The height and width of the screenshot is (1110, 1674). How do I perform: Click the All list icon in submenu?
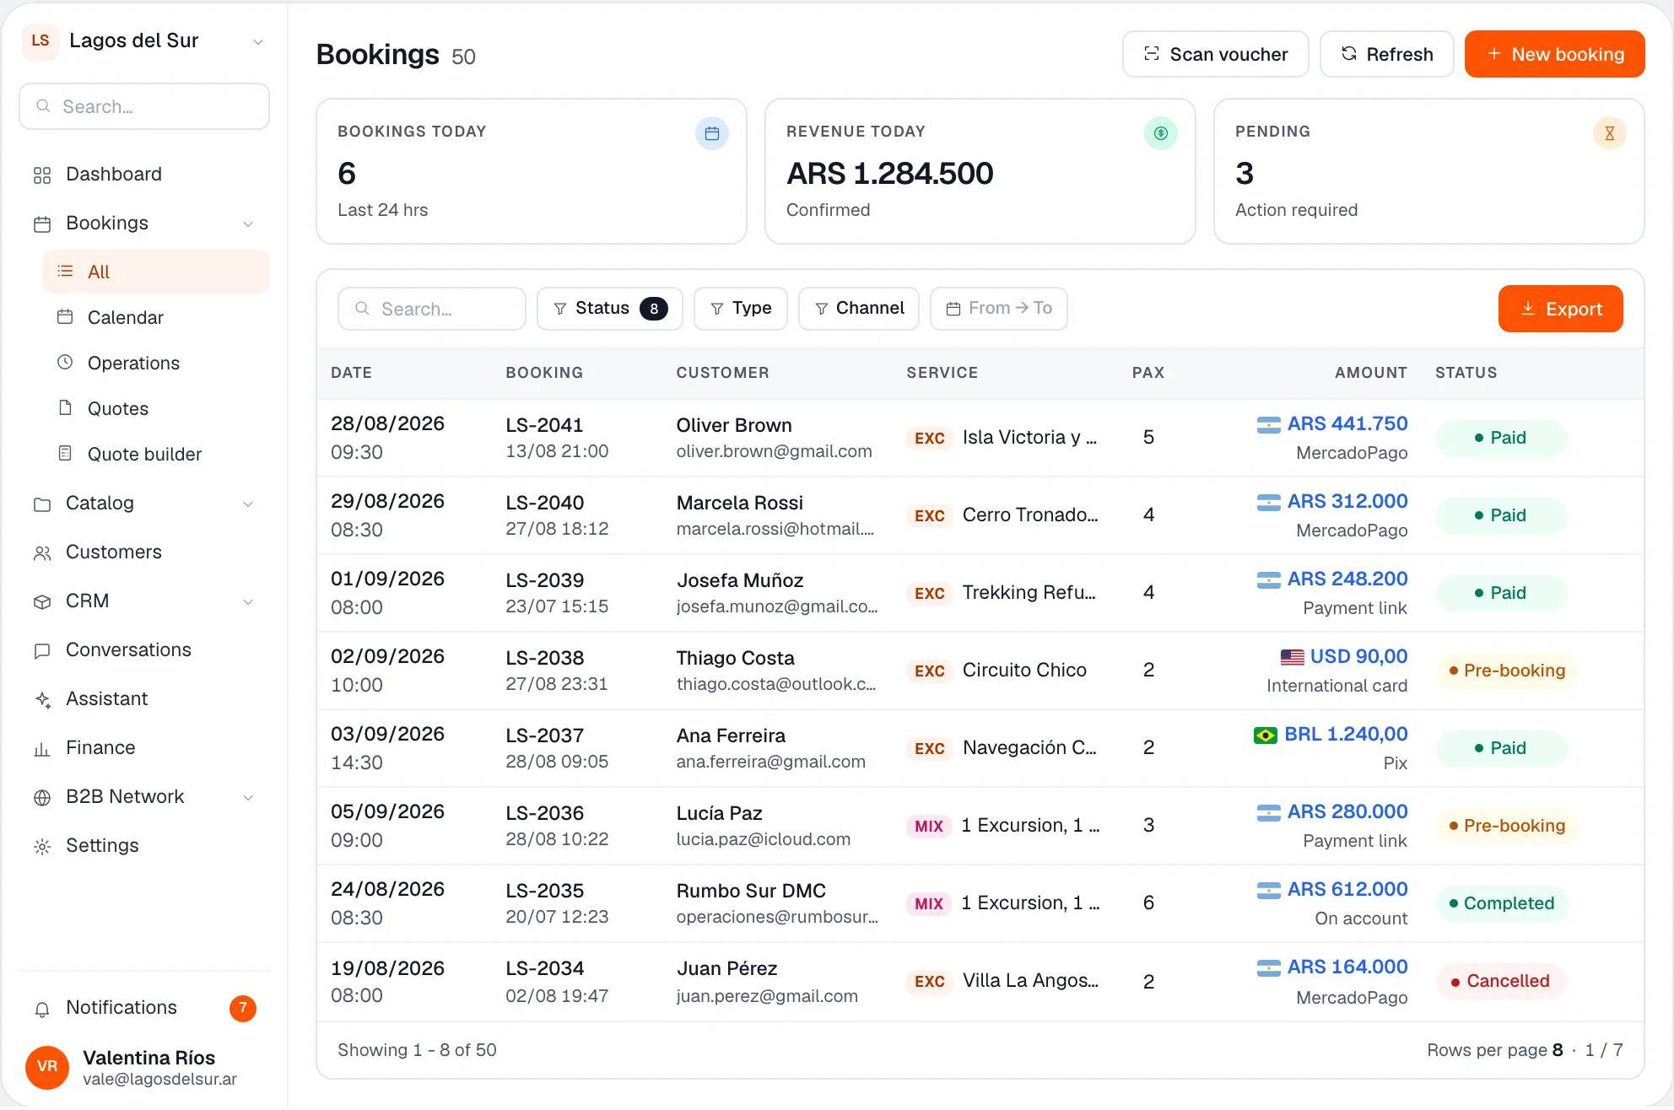[x=65, y=272]
